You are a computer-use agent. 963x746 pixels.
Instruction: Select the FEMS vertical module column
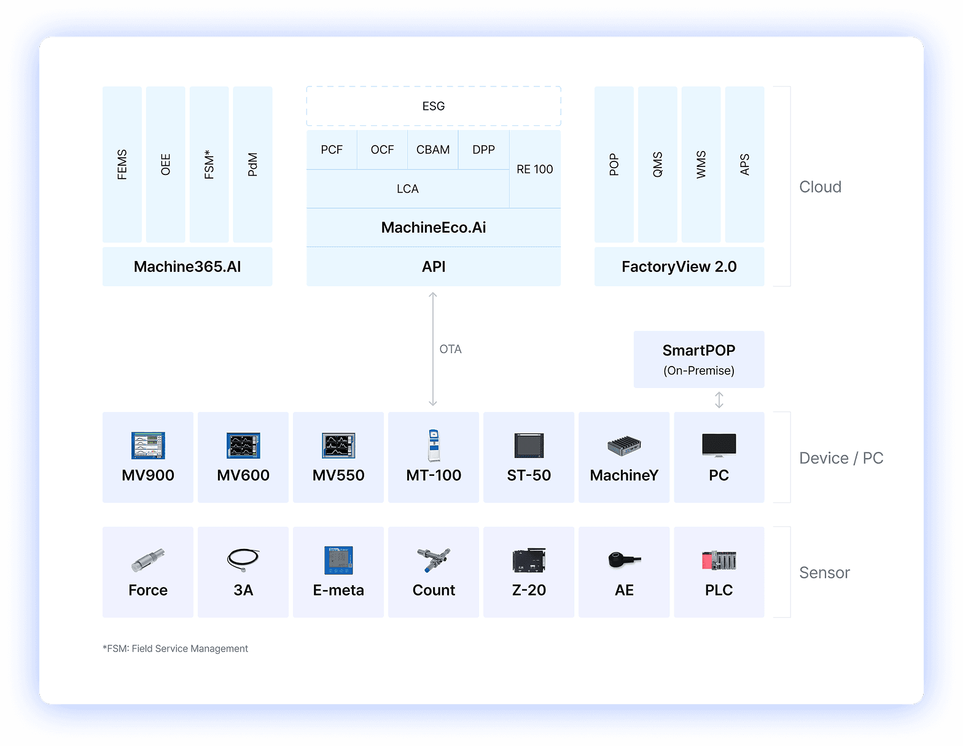click(x=122, y=165)
